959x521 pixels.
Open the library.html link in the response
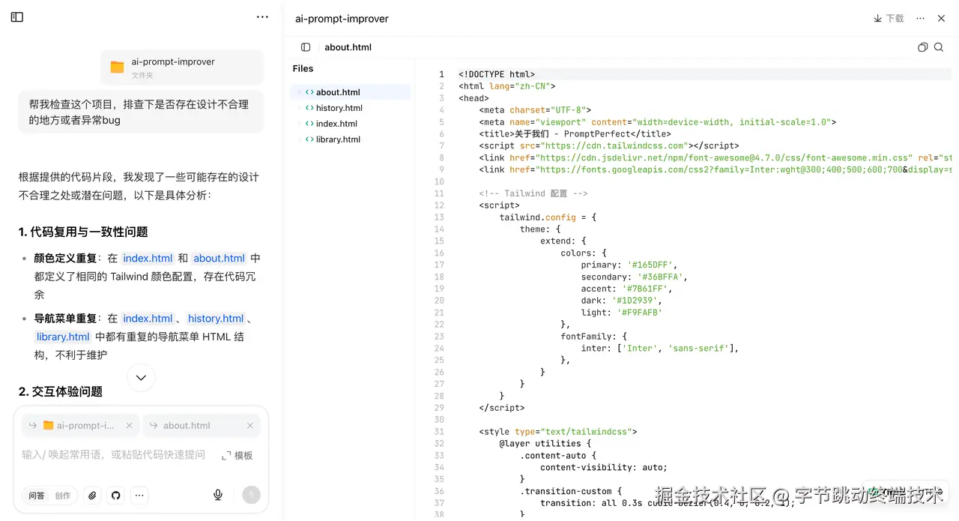tap(63, 337)
